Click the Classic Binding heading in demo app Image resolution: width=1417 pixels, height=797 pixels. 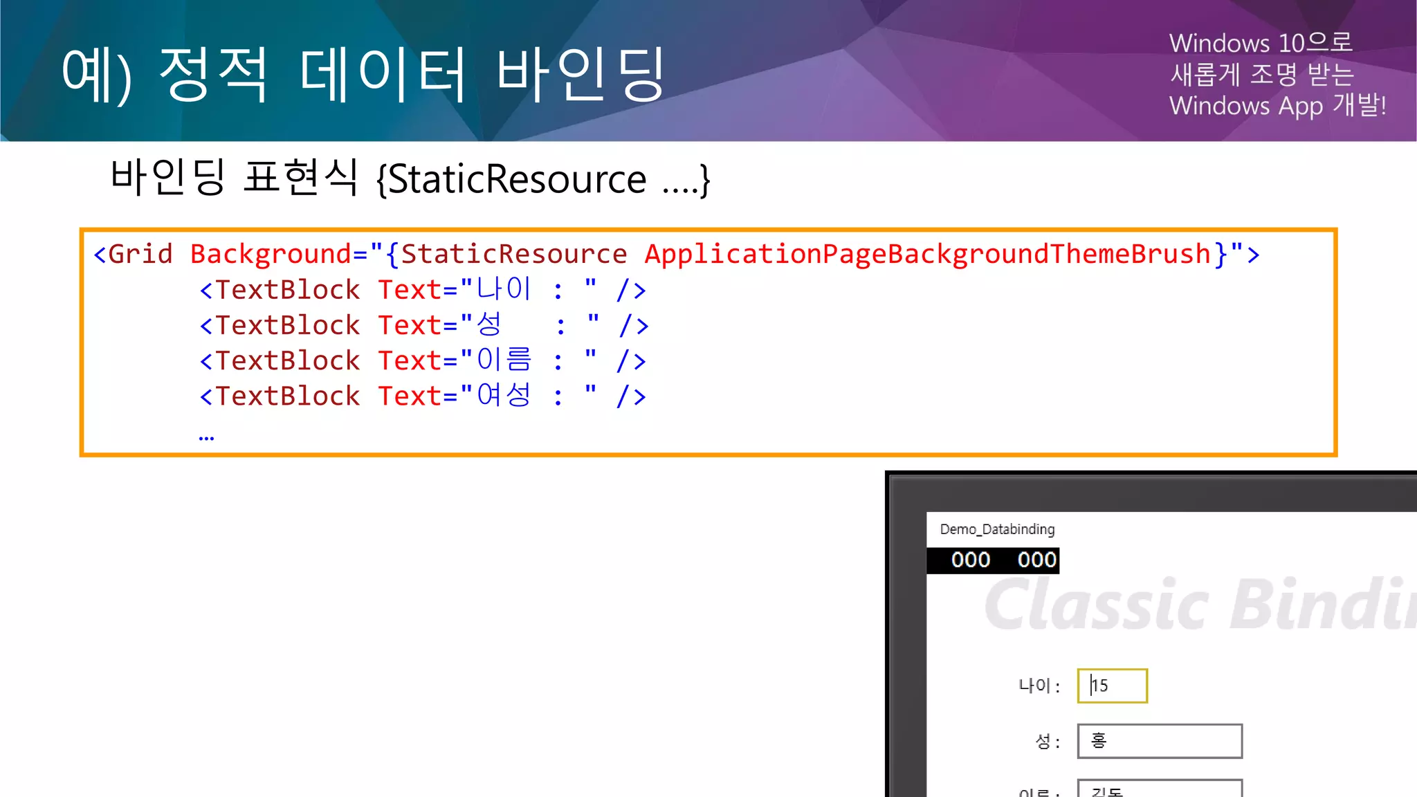pyautogui.click(x=1200, y=605)
